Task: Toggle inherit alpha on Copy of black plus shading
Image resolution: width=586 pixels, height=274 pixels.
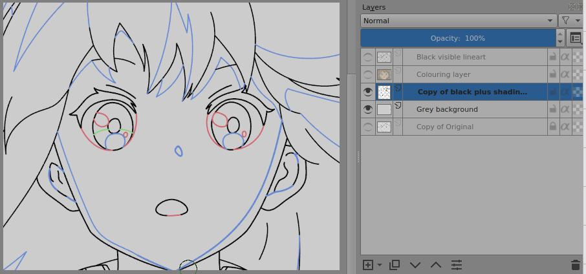Action: (x=565, y=92)
